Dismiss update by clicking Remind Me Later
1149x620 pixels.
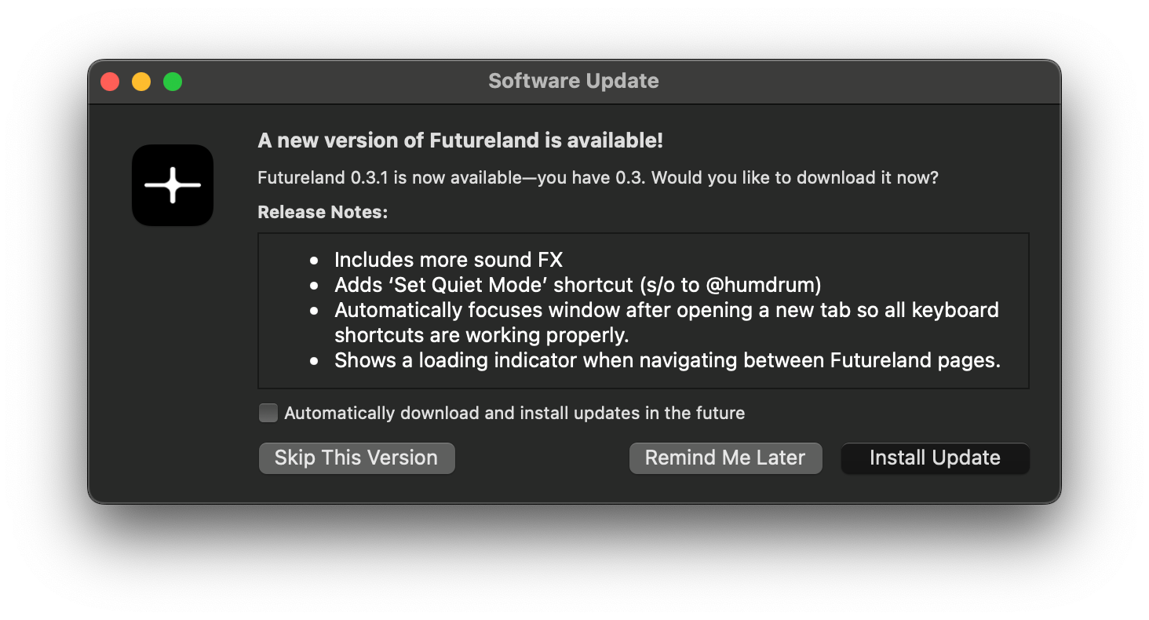(x=725, y=458)
